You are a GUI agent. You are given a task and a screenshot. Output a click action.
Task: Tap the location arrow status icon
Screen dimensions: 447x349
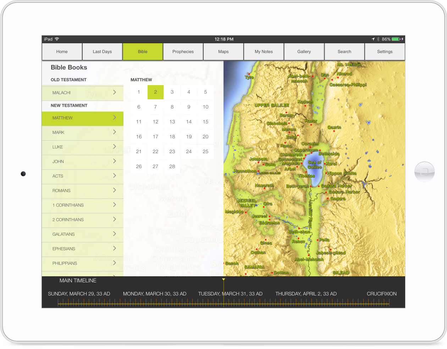click(373, 39)
